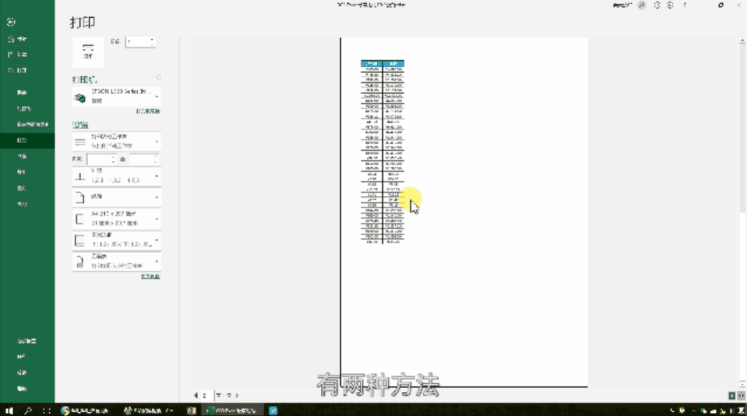Open the Windows Start menu
This screenshot has width=747, height=416.
(9, 411)
